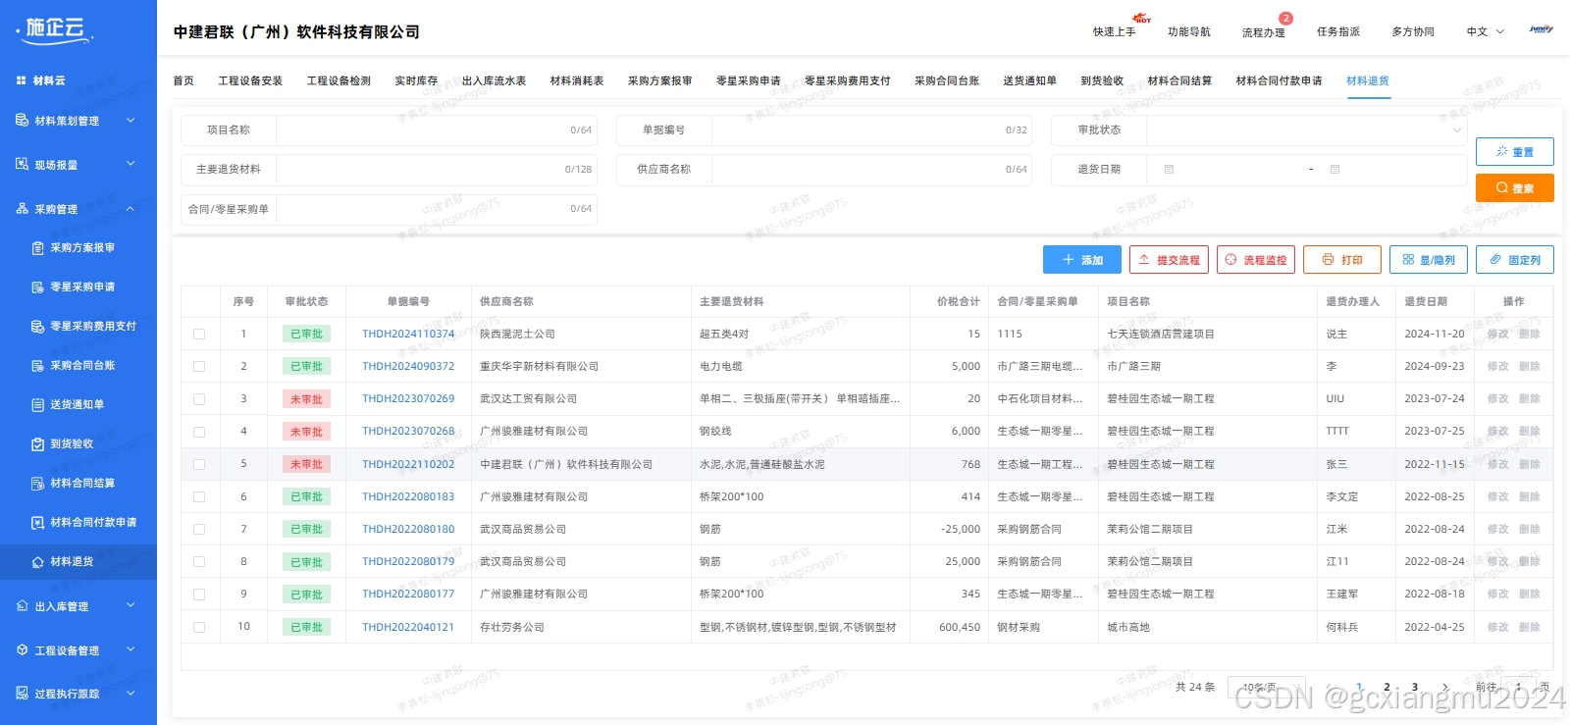
Task: Collapse the 采购管理 sidebar menu
Action: point(131,208)
